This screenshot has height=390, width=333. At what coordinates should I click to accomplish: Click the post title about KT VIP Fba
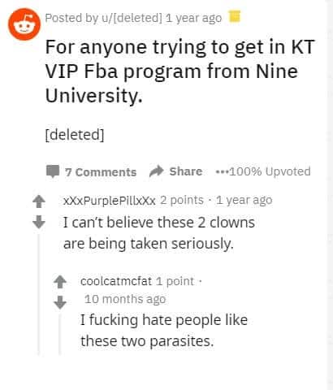(x=179, y=71)
